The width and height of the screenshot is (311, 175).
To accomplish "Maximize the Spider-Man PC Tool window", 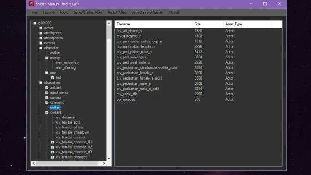I will [265, 4].
